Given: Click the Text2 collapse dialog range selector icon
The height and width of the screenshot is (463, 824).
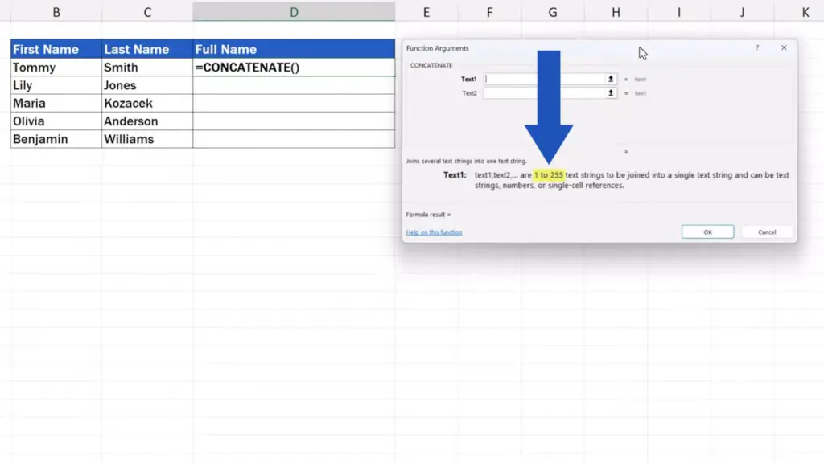Looking at the screenshot, I should 611,93.
